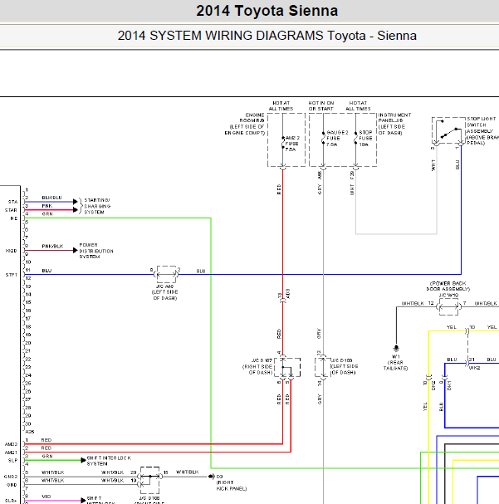This screenshot has width=499, height=504.
Task: Select the BLK/BLU wire label at STA
Action: tap(51, 198)
